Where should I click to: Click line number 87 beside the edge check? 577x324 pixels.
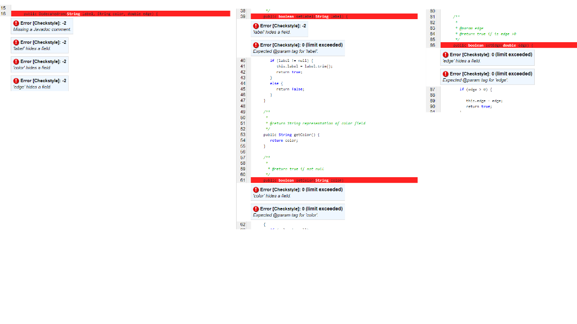coord(431,91)
